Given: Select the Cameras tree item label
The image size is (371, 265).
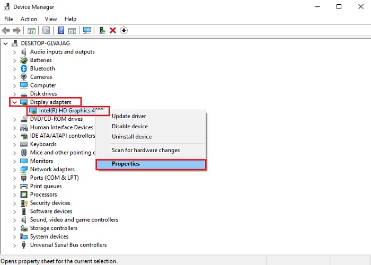Looking at the screenshot, I should click(x=41, y=77).
